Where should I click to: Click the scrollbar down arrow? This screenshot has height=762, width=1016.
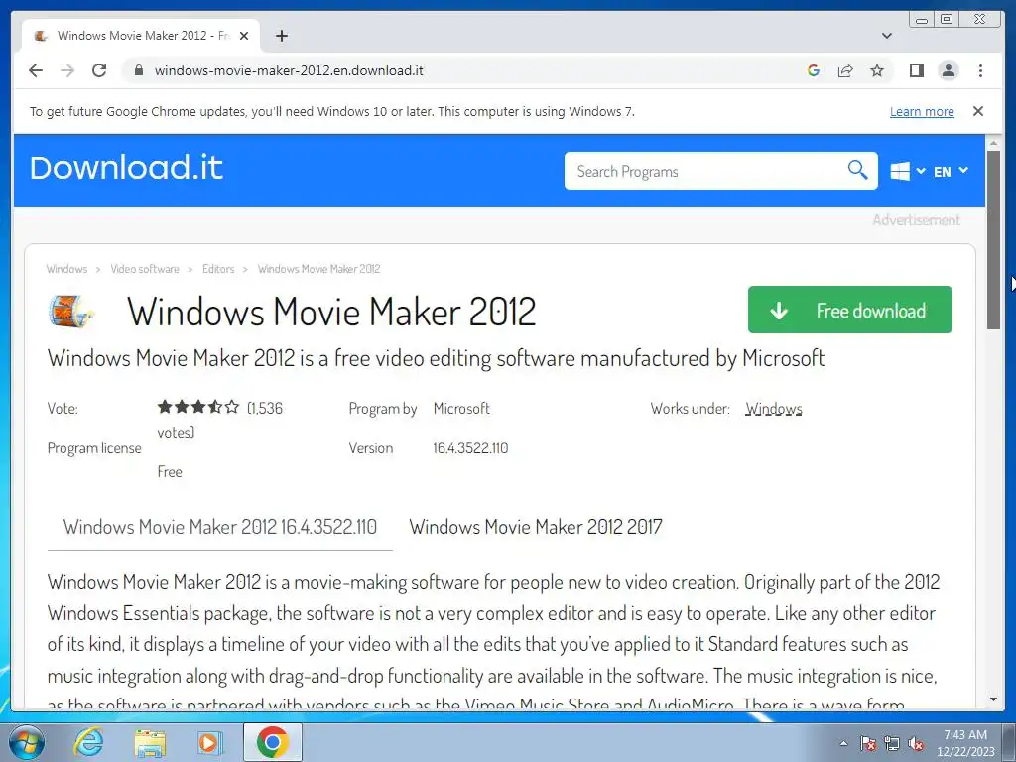(993, 699)
